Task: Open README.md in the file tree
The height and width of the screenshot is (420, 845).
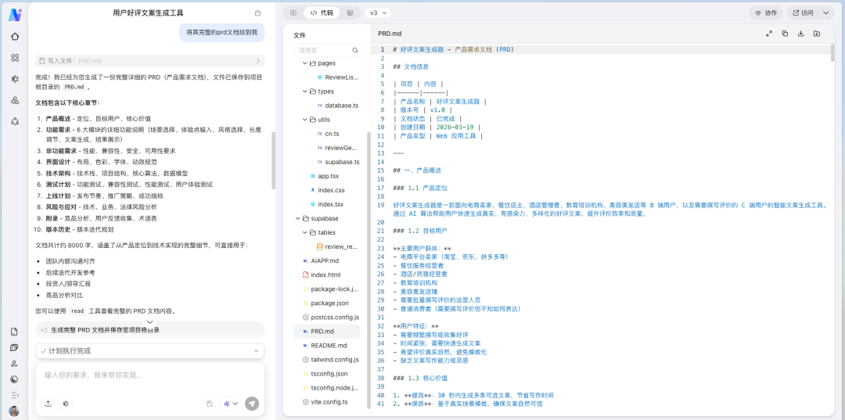Action: 329,345
